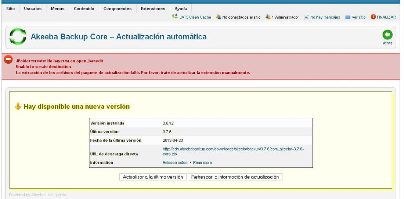Open the direct download URL link

tap(233, 152)
